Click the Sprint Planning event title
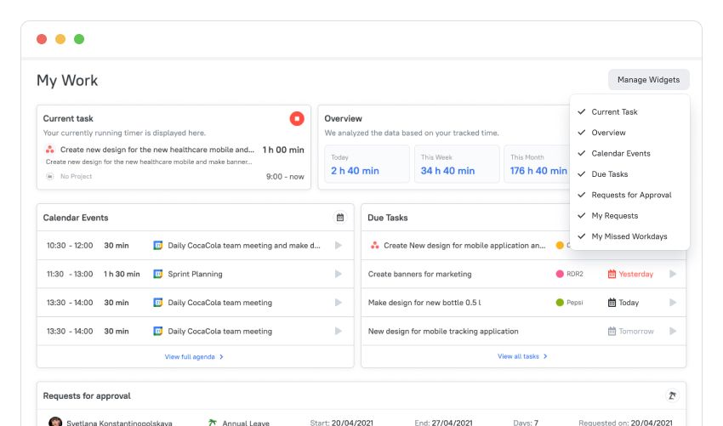723x426 pixels. point(195,274)
